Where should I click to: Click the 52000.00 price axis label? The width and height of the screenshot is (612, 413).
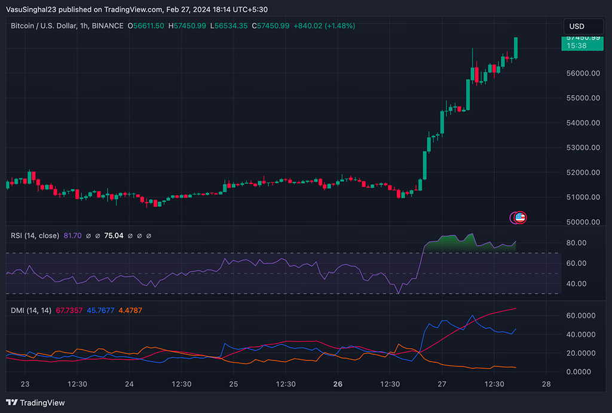pyautogui.click(x=583, y=173)
